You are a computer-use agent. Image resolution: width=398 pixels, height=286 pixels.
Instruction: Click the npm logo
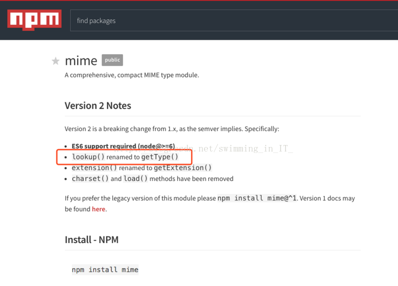(x=34, y=20)
